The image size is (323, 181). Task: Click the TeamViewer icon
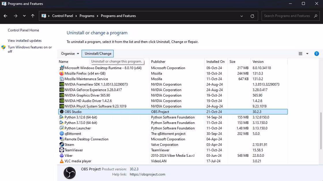pos(62,150)
